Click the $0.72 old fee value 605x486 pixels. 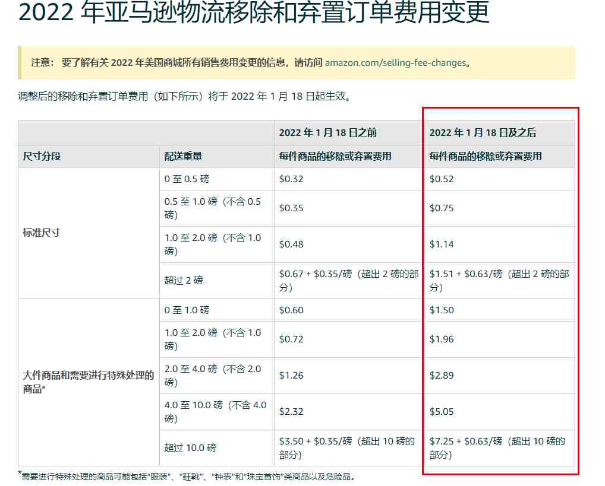[291, 339]
